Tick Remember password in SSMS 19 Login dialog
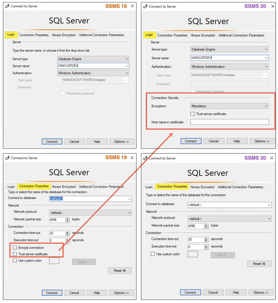278x303 pixels. pos(63,93)
